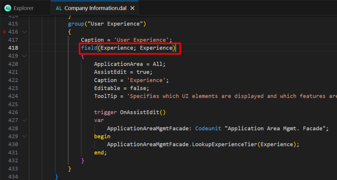Screen dimensions: 337x180
Task: Fold the begin block at line 429
Action: point(24,136)
